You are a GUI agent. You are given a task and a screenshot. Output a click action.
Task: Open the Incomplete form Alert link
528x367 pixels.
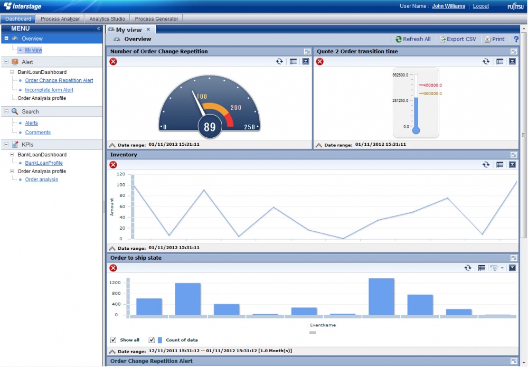click(x=49, y=90)
